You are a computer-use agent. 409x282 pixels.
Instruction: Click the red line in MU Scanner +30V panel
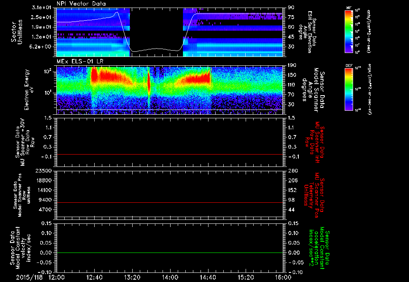point(169,154)
